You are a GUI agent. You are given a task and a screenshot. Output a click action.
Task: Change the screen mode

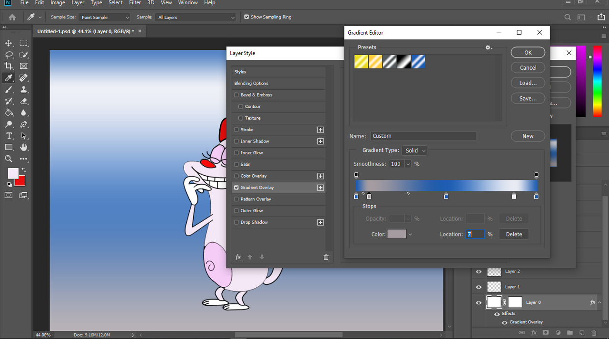[x=24, y=195]
